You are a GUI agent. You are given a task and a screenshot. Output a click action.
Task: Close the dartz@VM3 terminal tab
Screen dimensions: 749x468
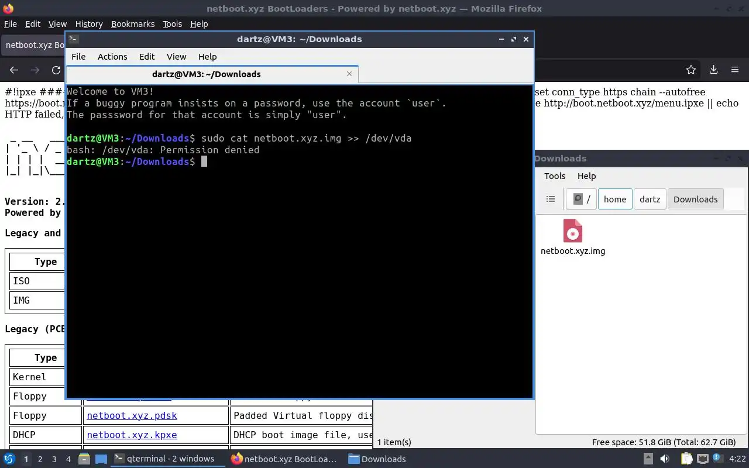click(x=349, y=74)
